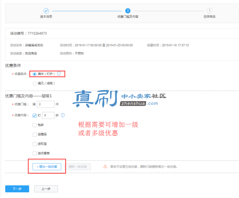
Task: Click the 创建时间 2019-01-16 17:37:15 text
Action: [x=168, y=45]
